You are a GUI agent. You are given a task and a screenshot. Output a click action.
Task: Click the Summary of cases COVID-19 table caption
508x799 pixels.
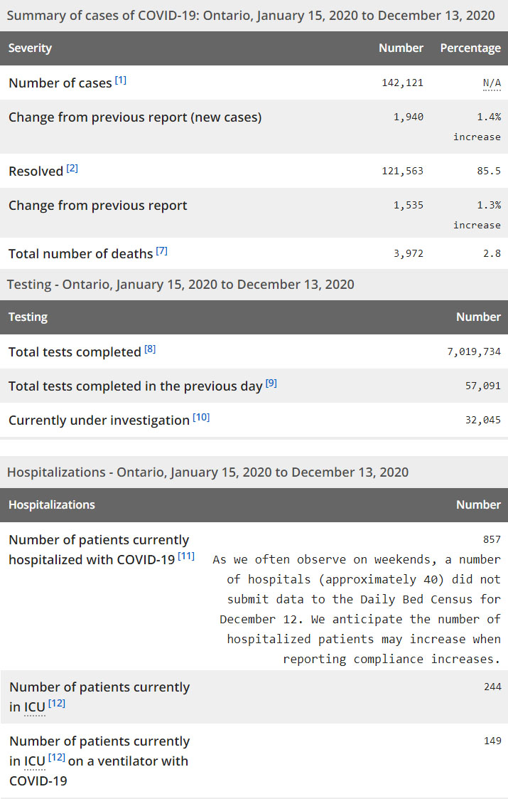[x=252, y=15]
